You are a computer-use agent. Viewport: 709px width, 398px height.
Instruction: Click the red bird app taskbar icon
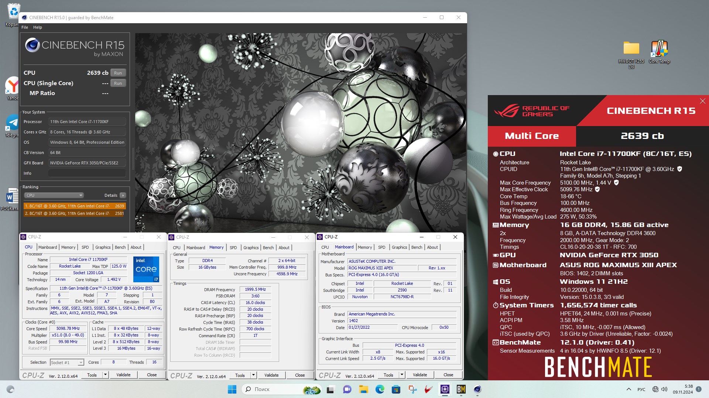click(x=429, y=389)
